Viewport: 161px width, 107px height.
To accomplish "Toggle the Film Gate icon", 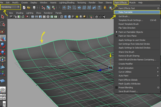I will tap(36, 17).
